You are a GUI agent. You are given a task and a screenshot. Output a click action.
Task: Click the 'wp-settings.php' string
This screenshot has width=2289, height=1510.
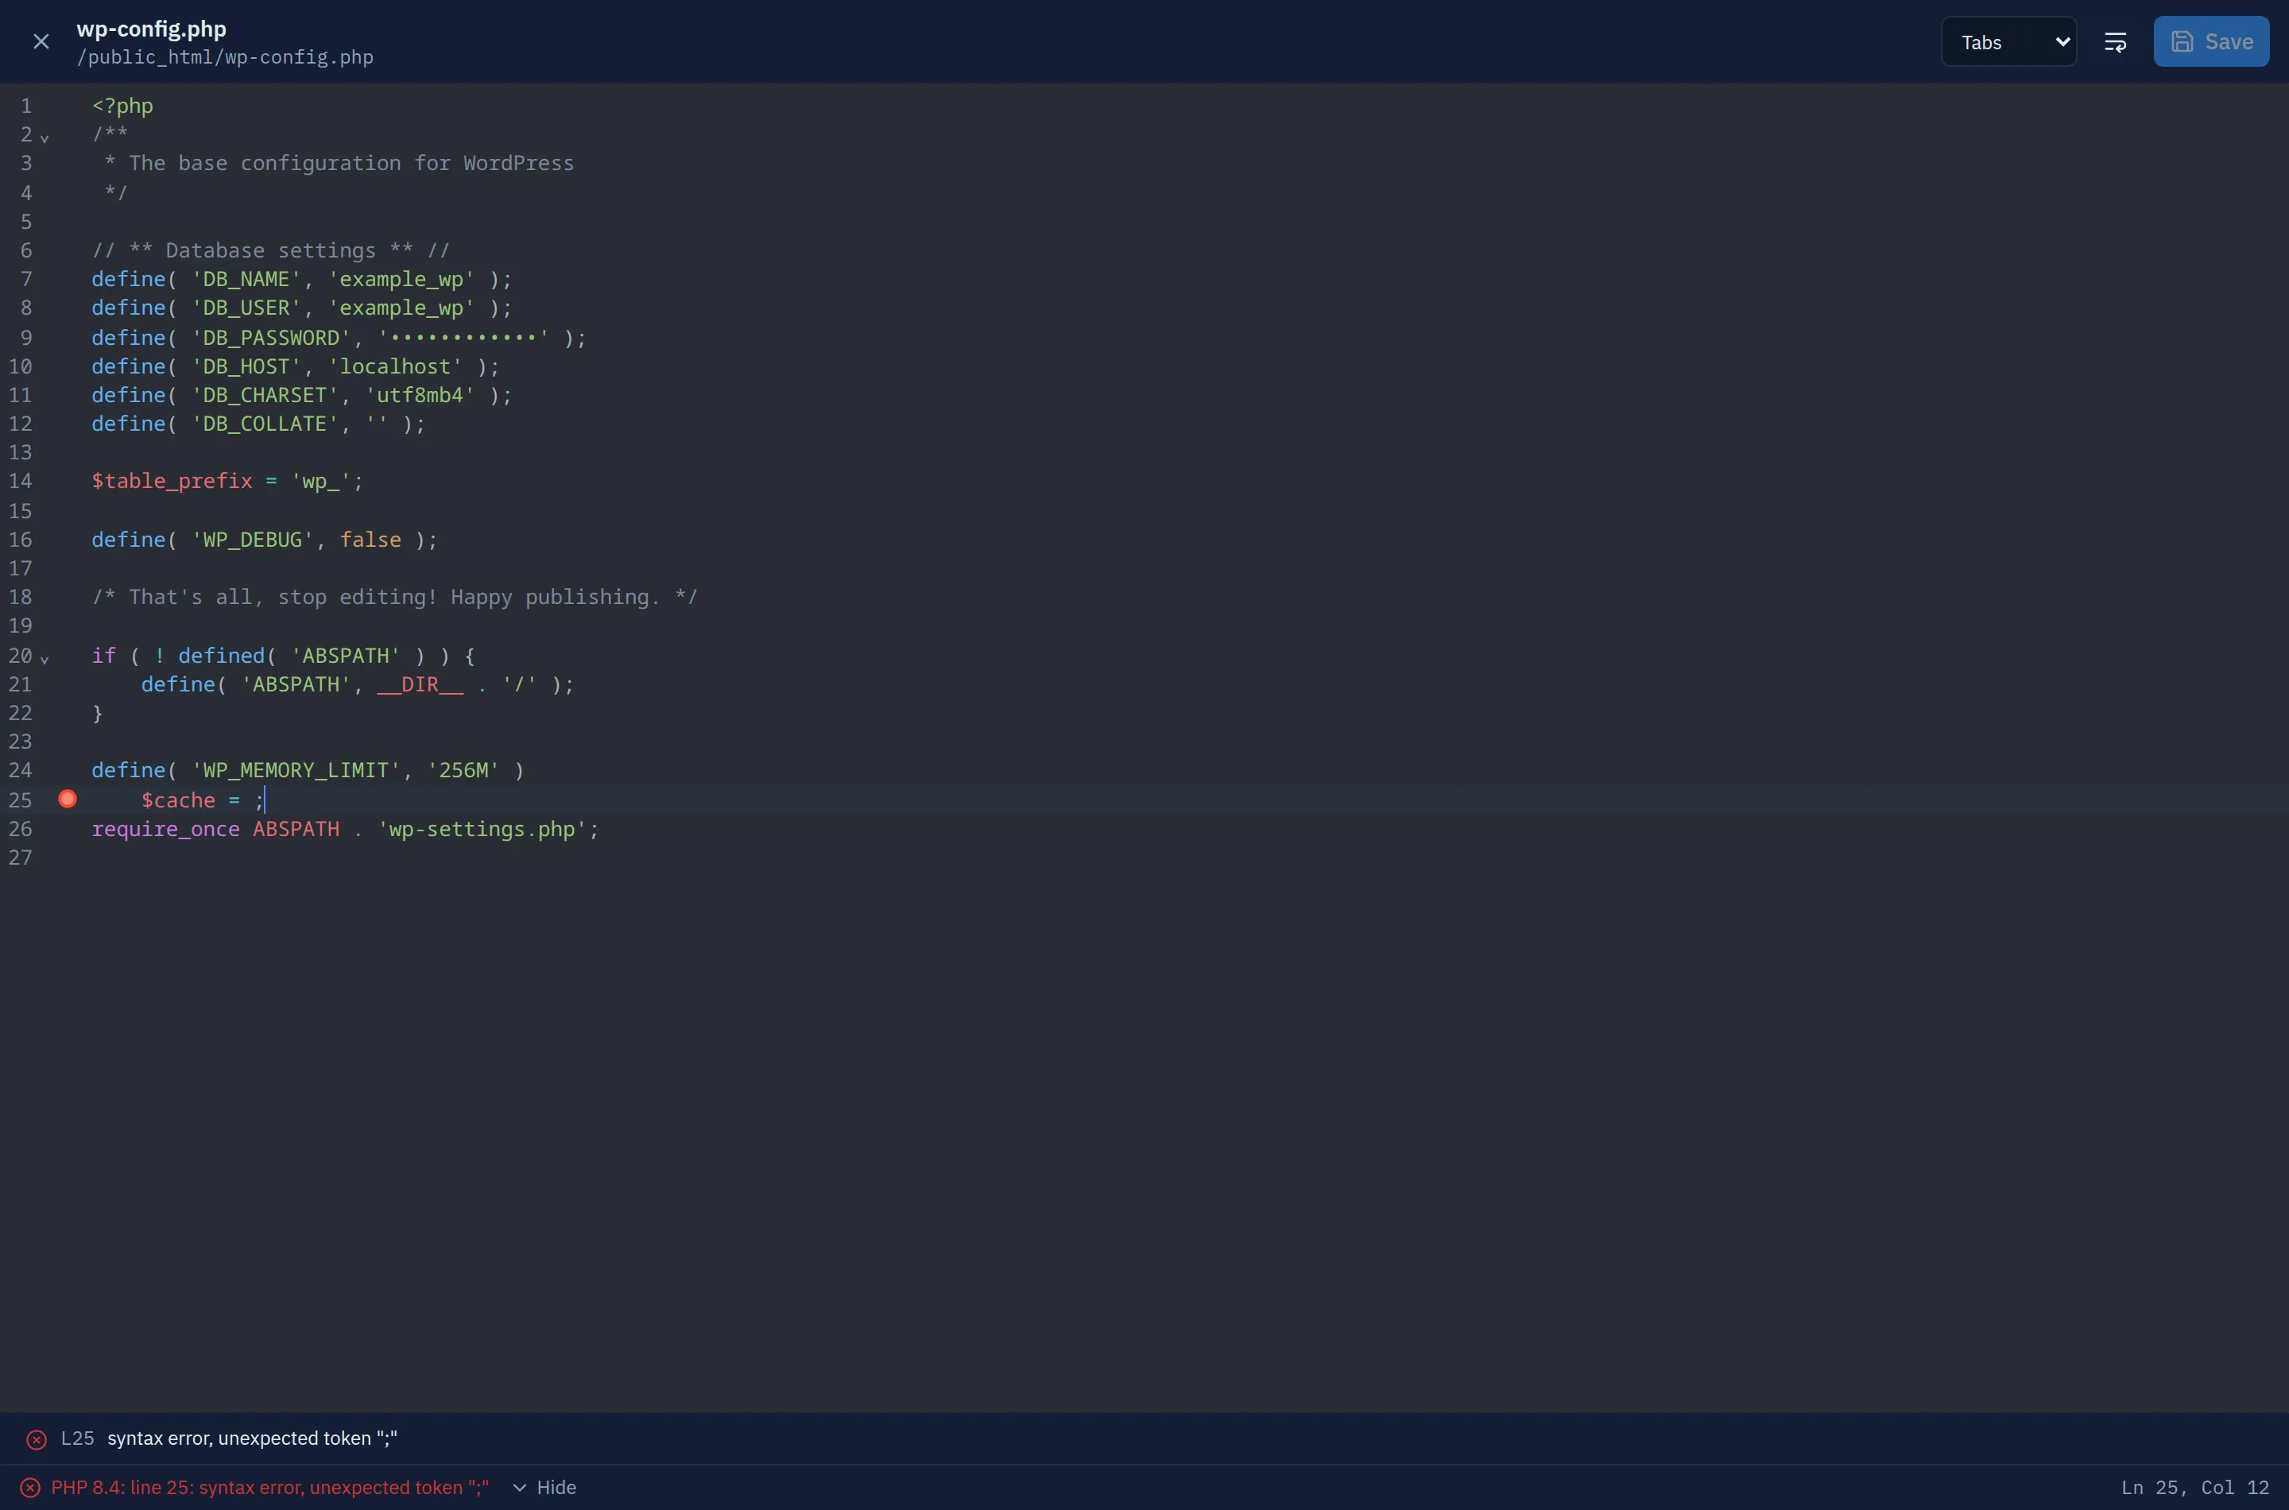[x=482, y=829]
